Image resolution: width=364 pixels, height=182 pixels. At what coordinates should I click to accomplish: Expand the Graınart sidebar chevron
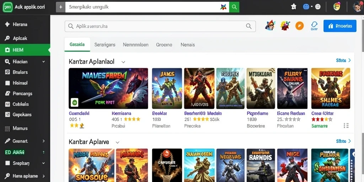point(43,141)
